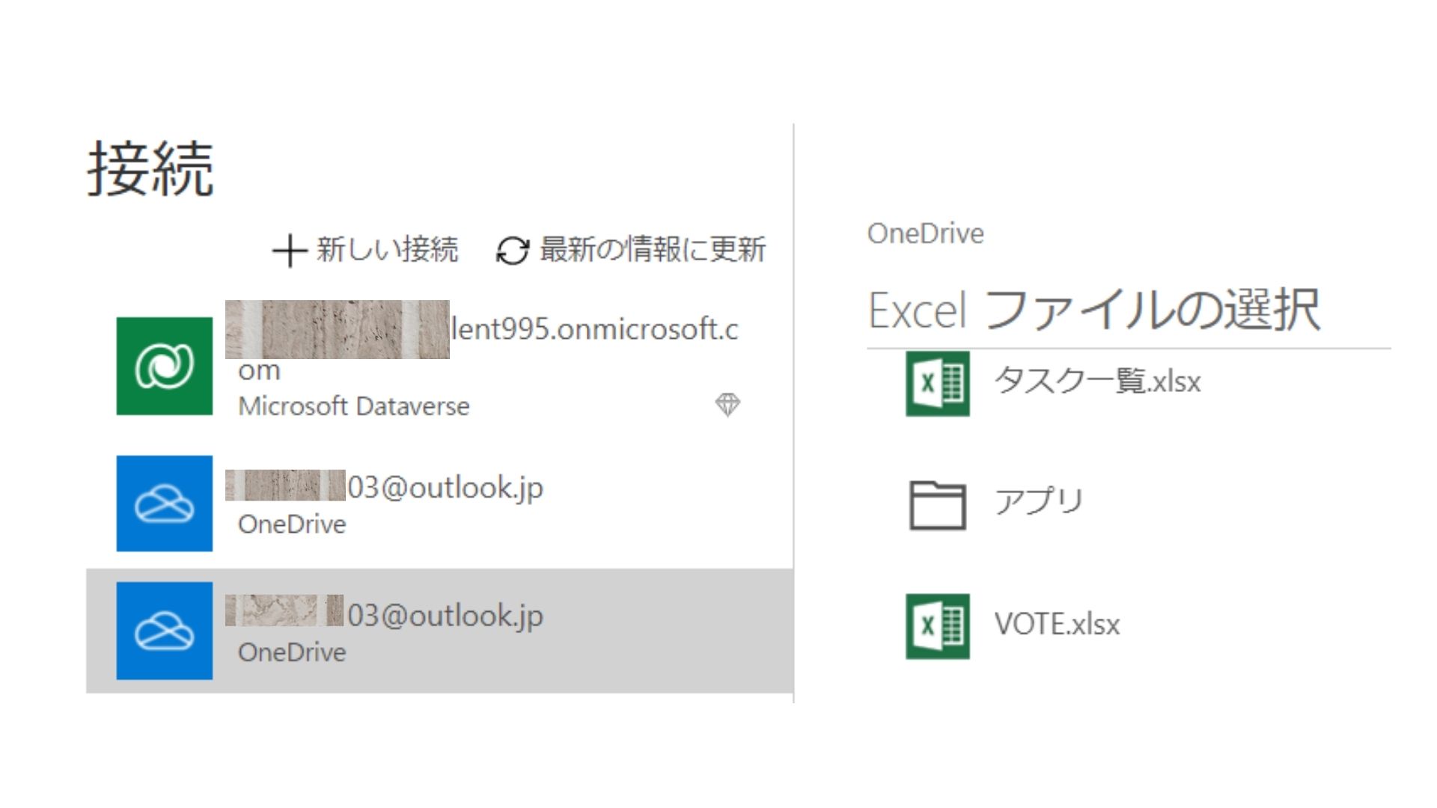The height and width of the screenshot is (808, 1437).
Task: Click the green Microsoft Dataverse icon
Action: (x=165, y=366)
